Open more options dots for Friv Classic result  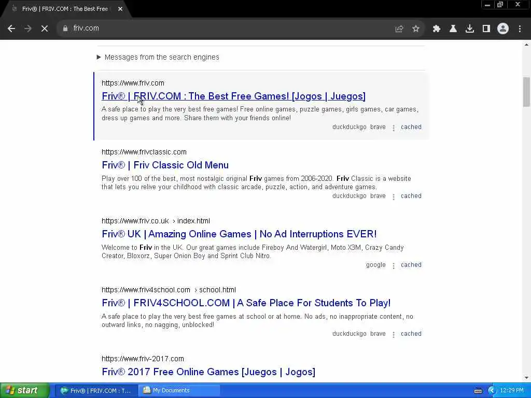click(394, 196)
